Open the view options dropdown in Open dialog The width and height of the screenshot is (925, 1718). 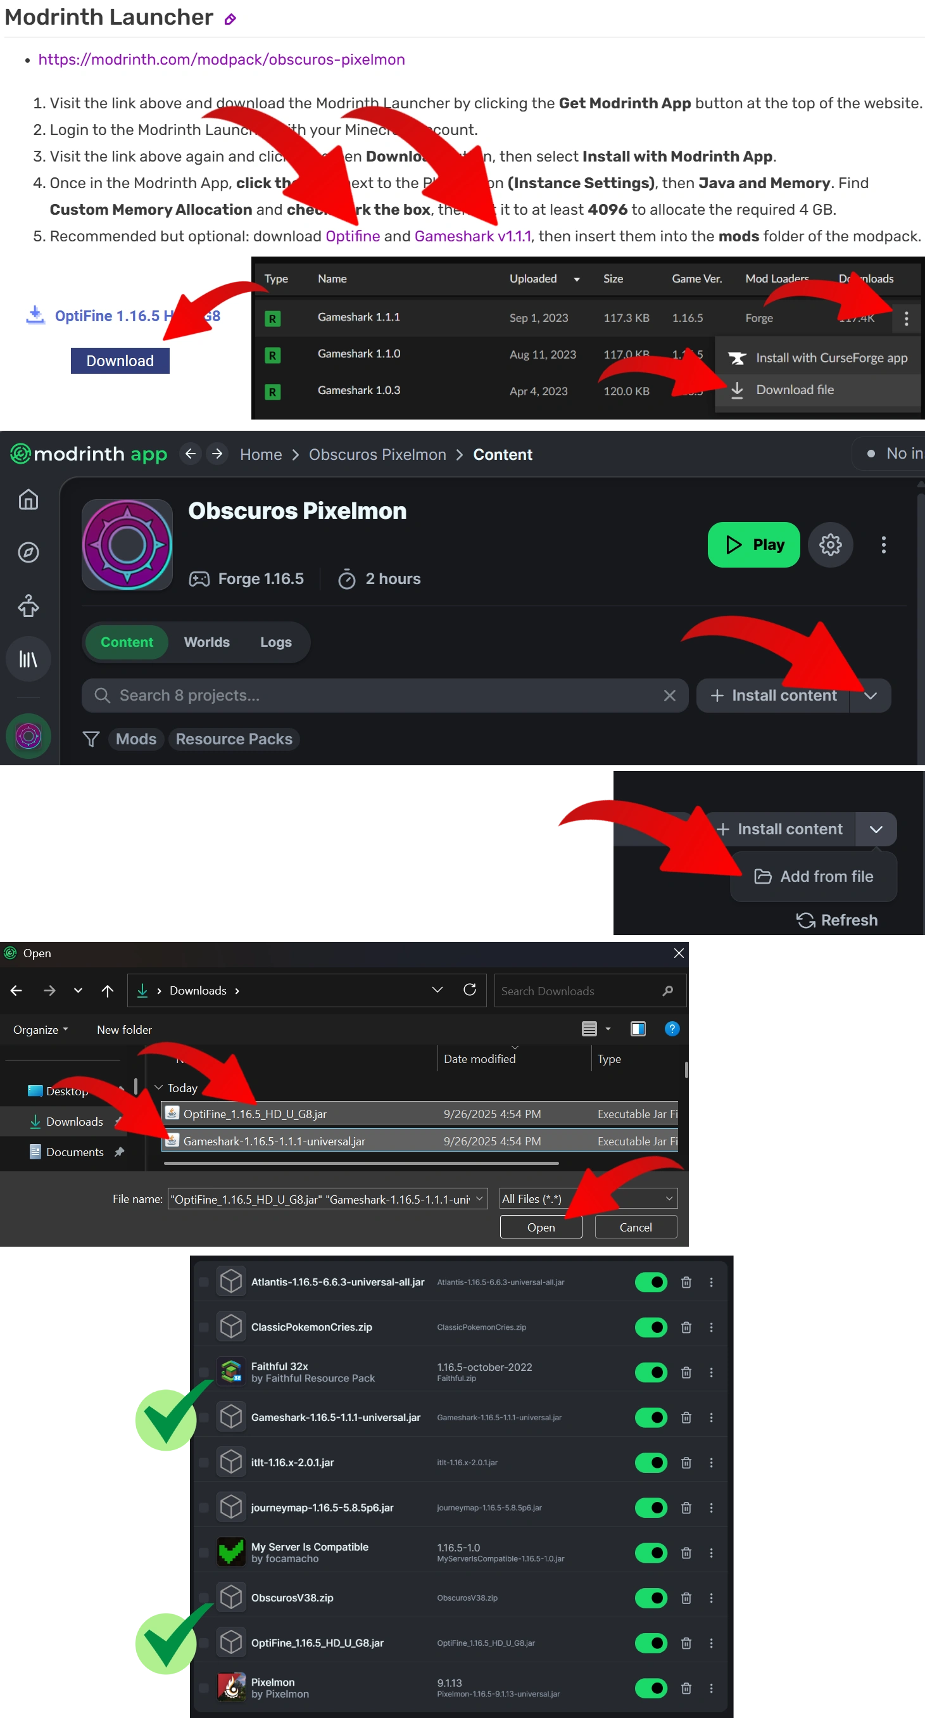tap(608, 1029)
